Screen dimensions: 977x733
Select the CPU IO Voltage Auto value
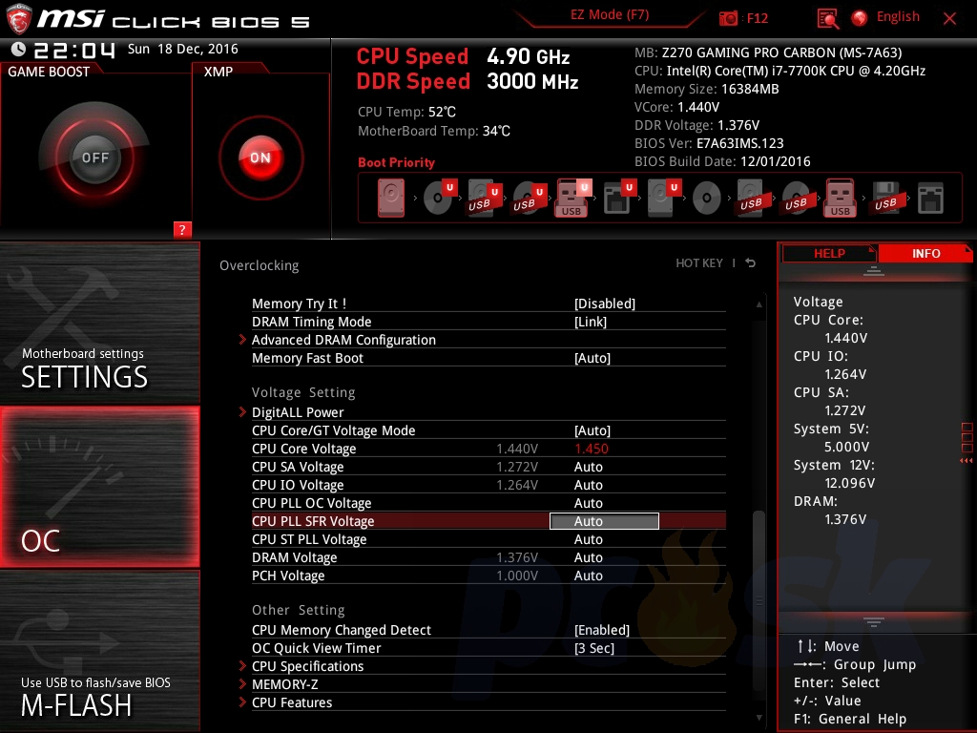(588, 485)
